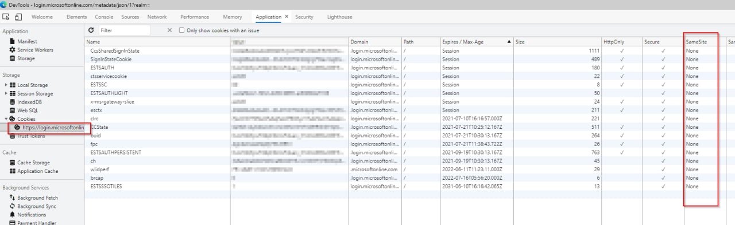Switch to the Security tab
Screen dimensions: 735x225
[304, 17]
